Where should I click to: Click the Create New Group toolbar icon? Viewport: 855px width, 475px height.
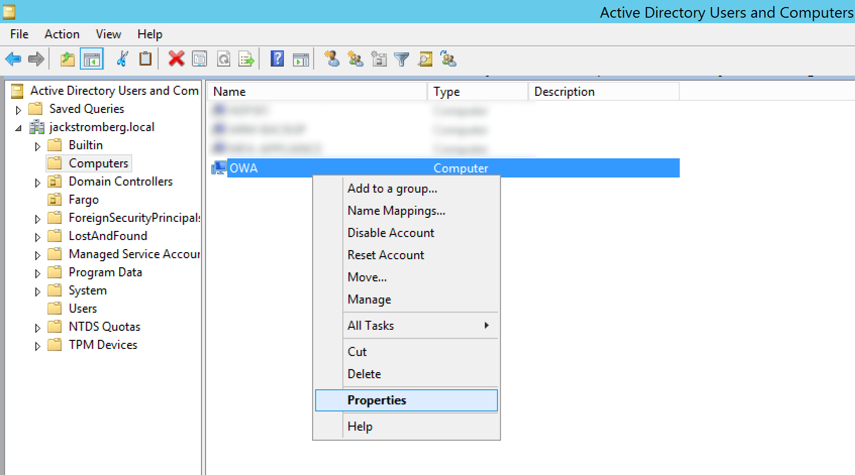point(356,59)
